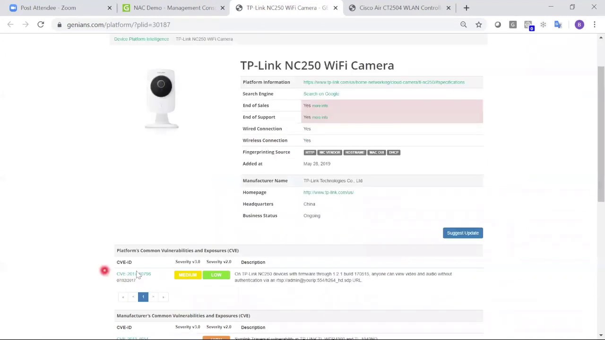The width and height of the screenshot is (605, 340).
Task: Bookmark this page with the star icon
Action: point(478,25)
